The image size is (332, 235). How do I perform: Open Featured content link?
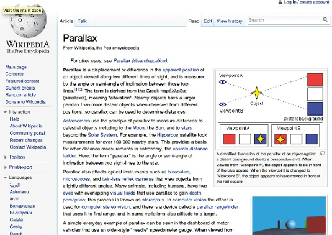tap(22, 81)
